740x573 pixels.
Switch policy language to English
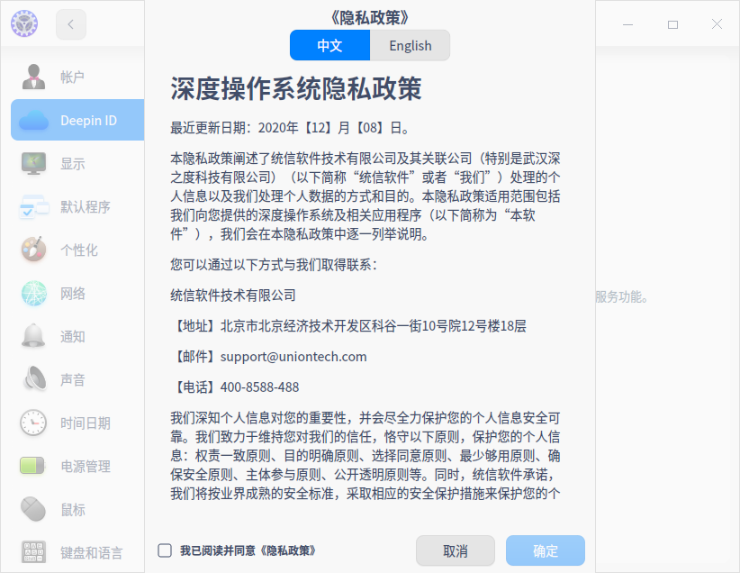click(x=411, y=45)
